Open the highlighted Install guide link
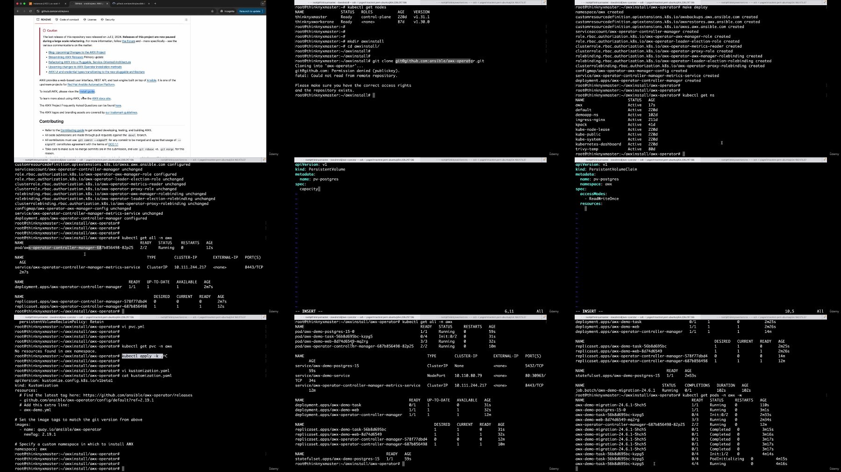 87,92
